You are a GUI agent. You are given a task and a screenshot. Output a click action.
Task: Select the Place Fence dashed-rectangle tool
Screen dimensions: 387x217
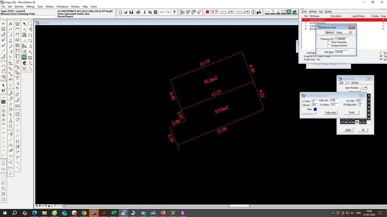pos(30,24)
